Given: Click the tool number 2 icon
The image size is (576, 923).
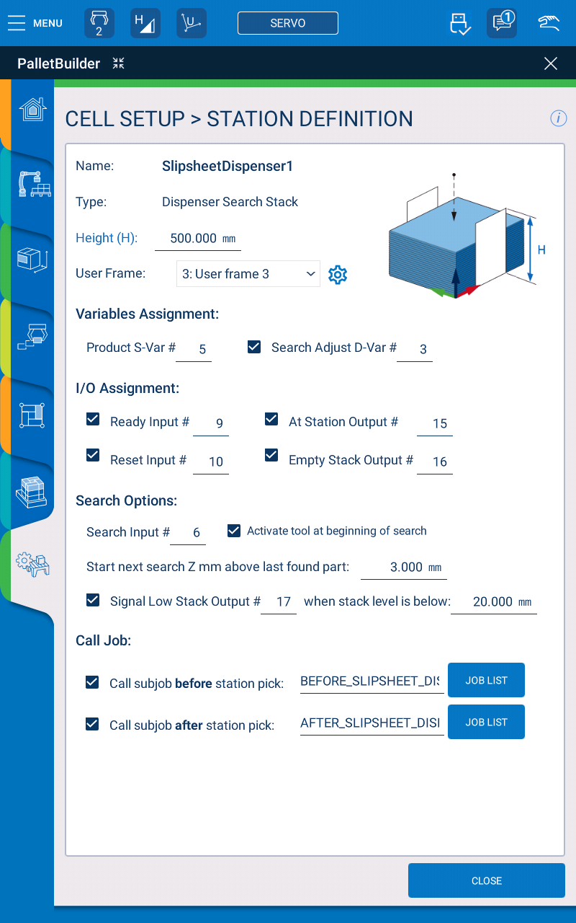Looking at the screenshot, I should 99,23.
